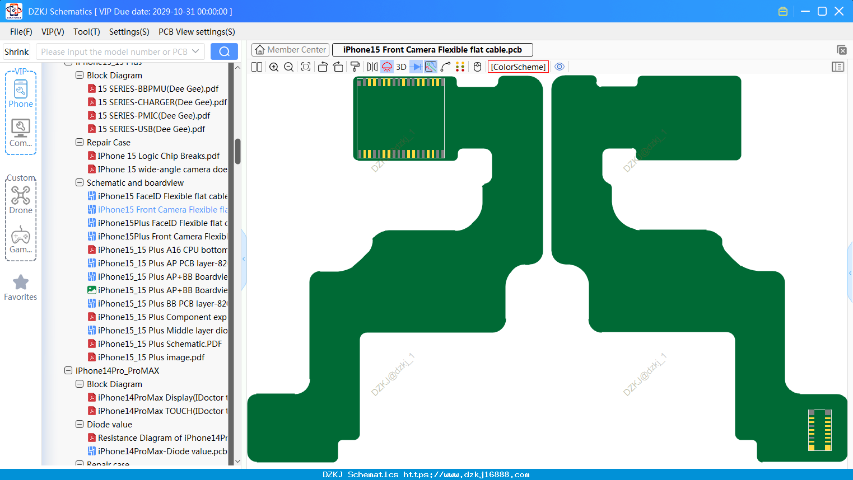853x480 pixels.
Task: Open iPhone15 FaceID Flexible flat cable file
Action: point(157,196)
